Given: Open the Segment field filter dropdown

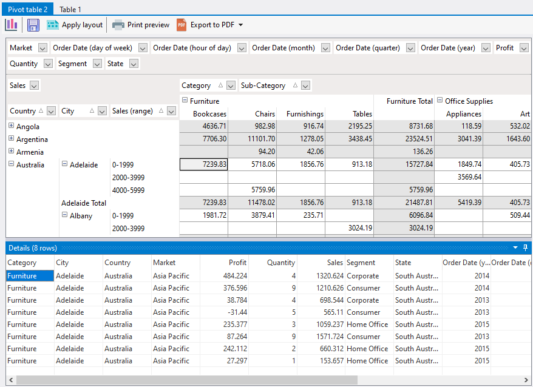Looking at the screenshot, I should point(97,64).
